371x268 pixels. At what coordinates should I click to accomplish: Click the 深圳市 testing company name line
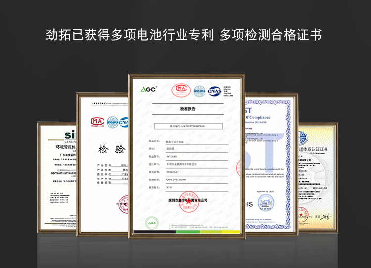pyautogui.click(x=188, y=200)
